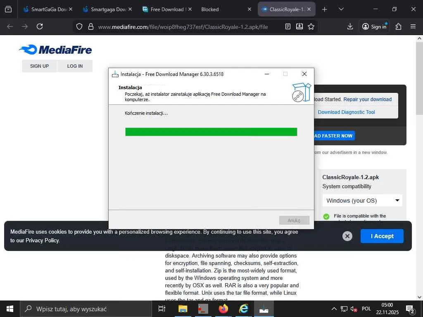Image resolution: width=423 pixels, height=317 pixels.
Task: Bookmark this page with star icon
Action: (x=311, y=26)
